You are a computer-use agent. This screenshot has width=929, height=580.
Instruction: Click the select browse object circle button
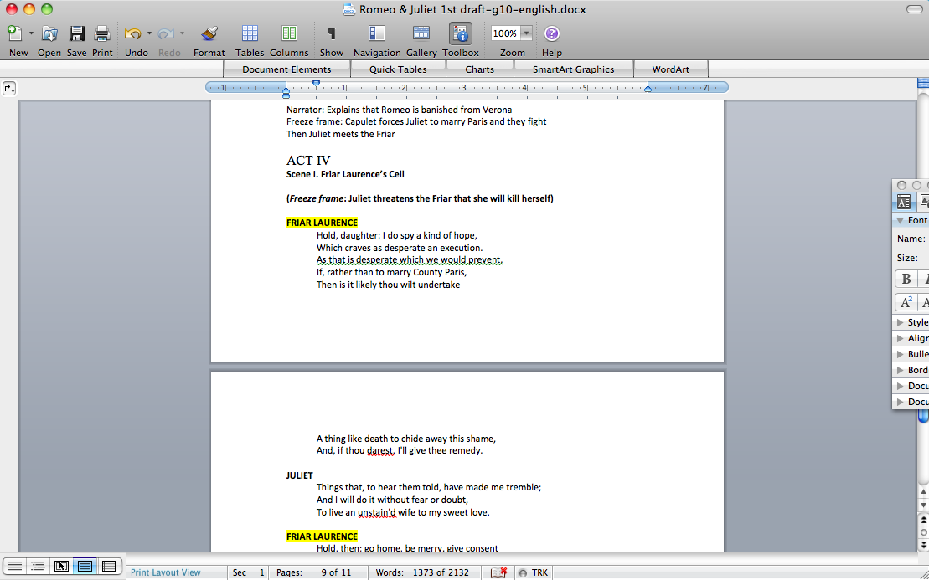923,532
